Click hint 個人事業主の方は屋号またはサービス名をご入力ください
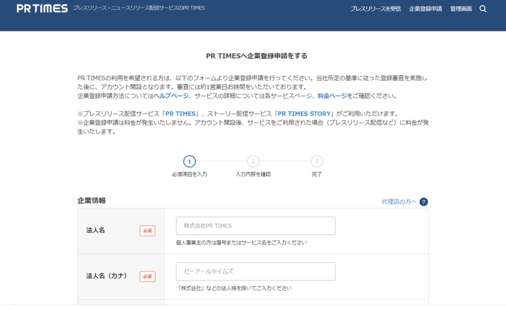The image size is (506, 309). (x=242, y=243)
